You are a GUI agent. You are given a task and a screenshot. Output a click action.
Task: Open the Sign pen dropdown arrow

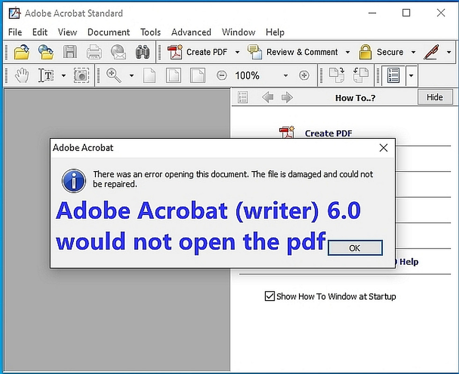click(449, 52)
